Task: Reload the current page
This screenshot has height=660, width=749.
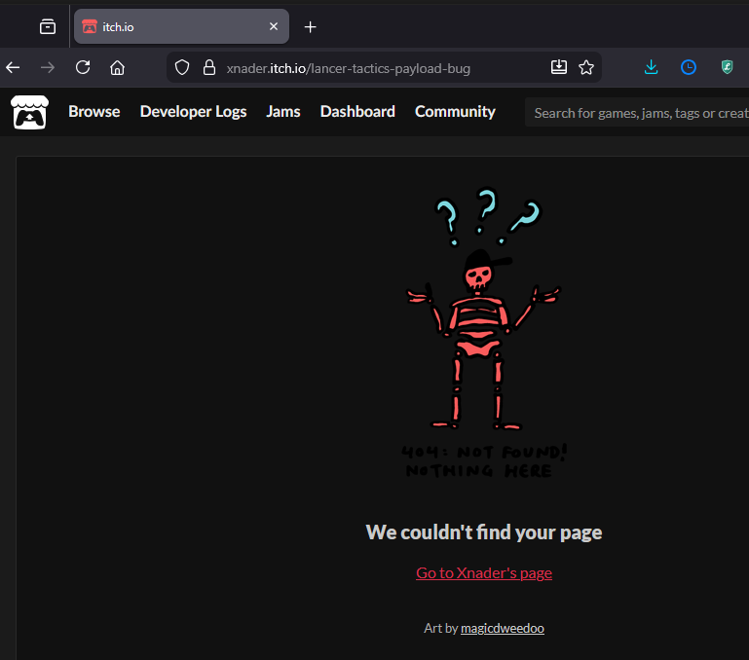Action: [83, 68]
